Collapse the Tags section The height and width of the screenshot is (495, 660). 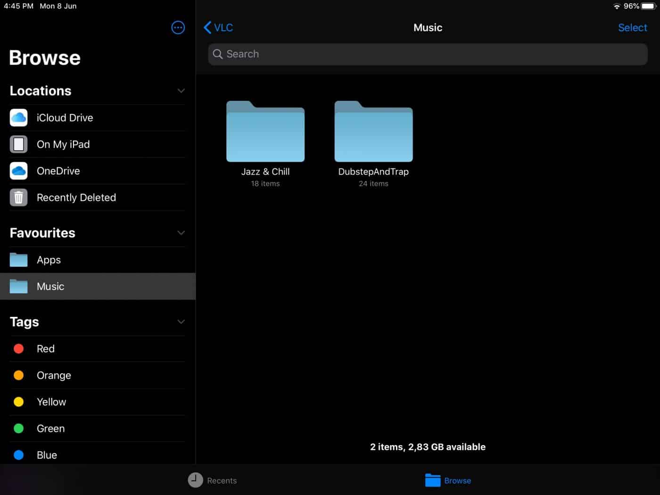(181, 322)
